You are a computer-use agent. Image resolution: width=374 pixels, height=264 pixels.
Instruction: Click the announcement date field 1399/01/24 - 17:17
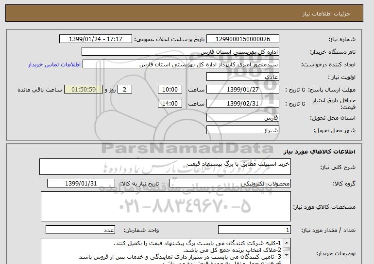tap(95, 39)
